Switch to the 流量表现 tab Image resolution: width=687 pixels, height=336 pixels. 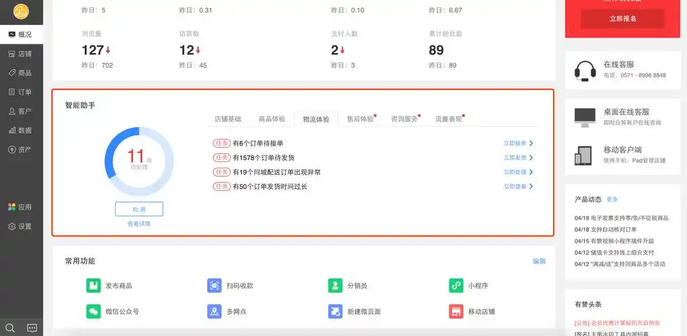tap(449, 118)
